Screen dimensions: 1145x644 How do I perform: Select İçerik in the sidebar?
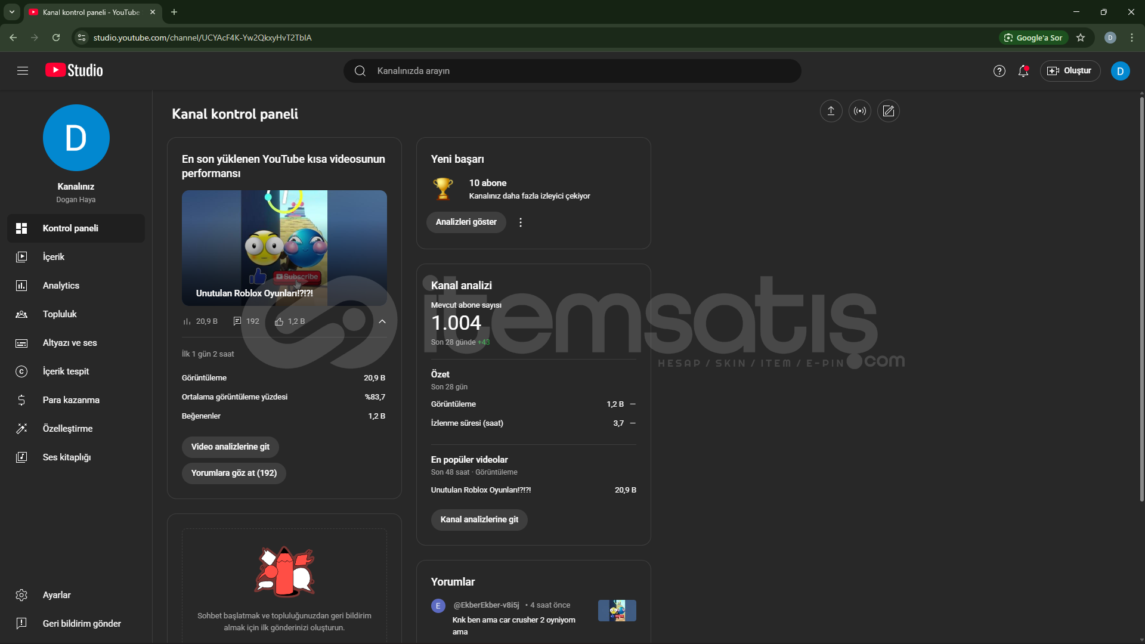tap(54, 257)
